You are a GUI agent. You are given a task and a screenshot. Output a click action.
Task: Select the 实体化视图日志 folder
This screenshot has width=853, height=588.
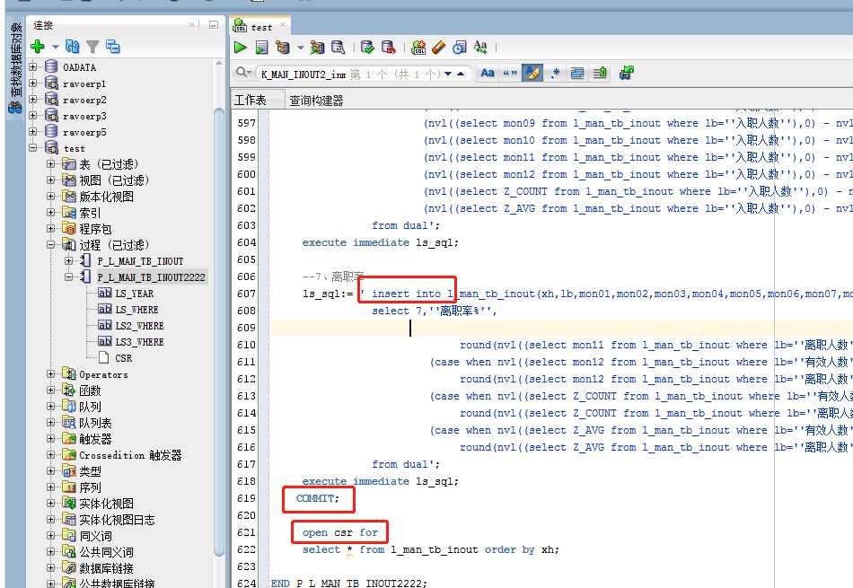coord(117,520)
